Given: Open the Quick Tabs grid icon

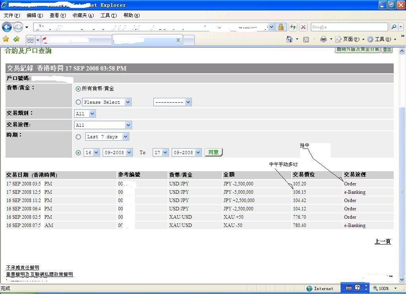Looking at the screenshot, I should (x=30, y=40).
